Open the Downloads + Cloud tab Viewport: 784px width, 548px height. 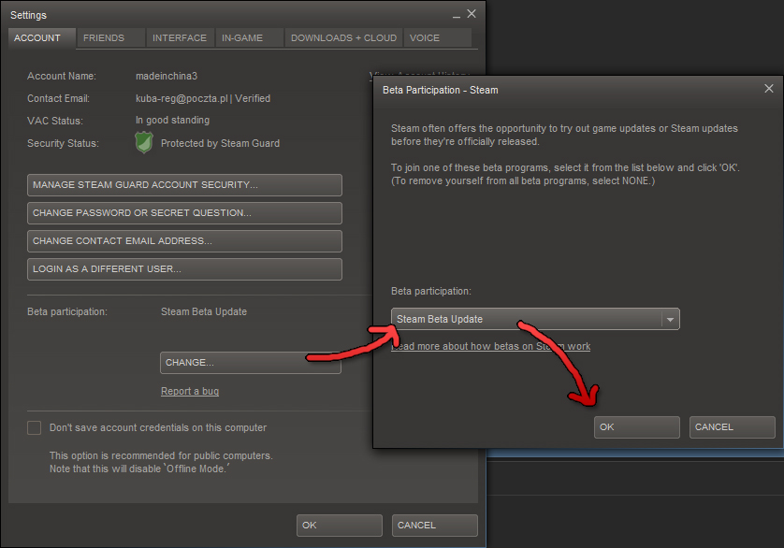tap(343, 38)
